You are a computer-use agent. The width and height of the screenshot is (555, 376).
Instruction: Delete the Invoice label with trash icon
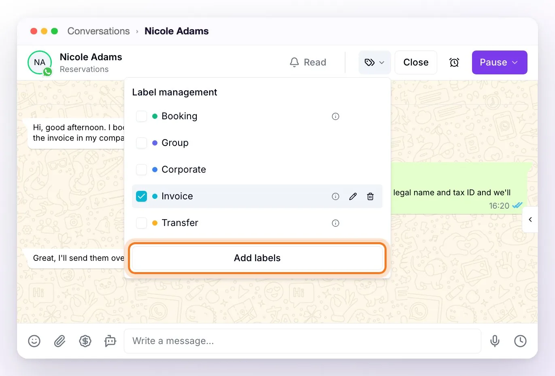pos(370,196)
